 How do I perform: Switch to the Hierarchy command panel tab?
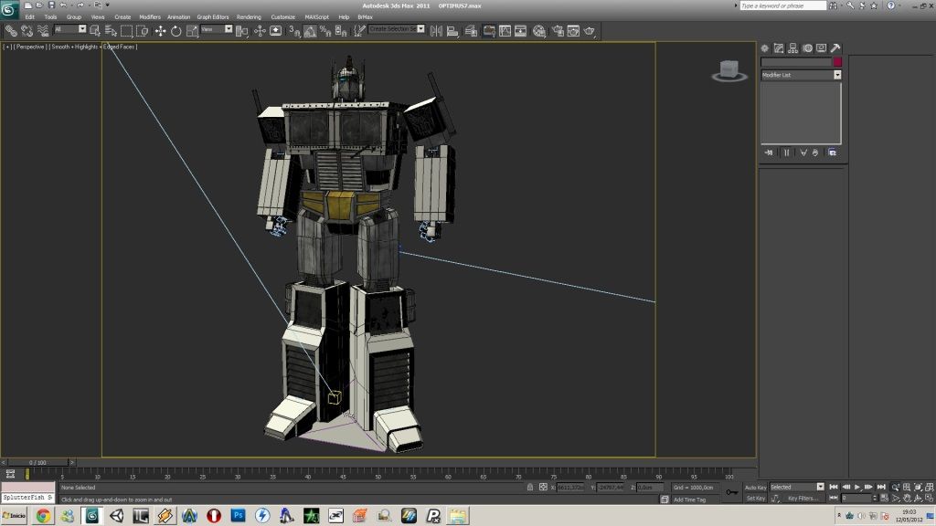pyautogui.click(x=793, y=48)
